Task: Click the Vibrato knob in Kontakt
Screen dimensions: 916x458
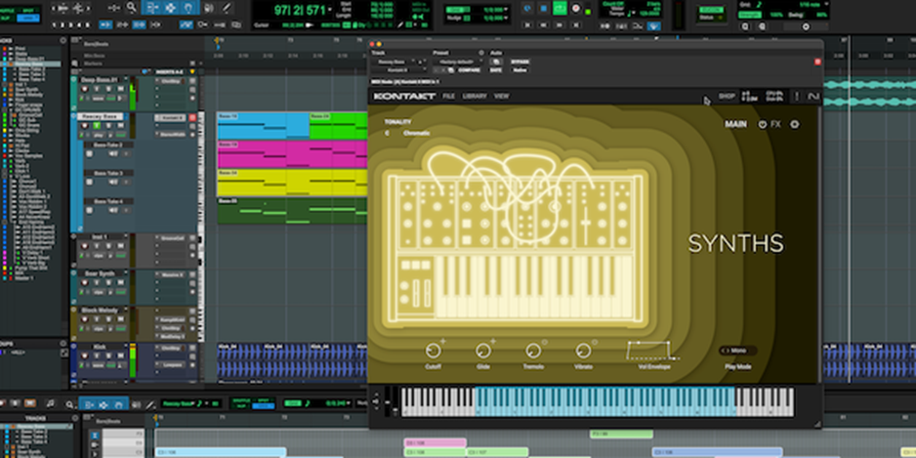Action: coord(583,351)
